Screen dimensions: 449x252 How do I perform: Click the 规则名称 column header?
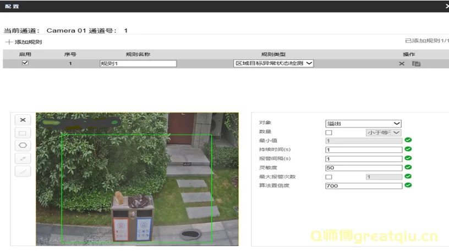tap(138, 54)
